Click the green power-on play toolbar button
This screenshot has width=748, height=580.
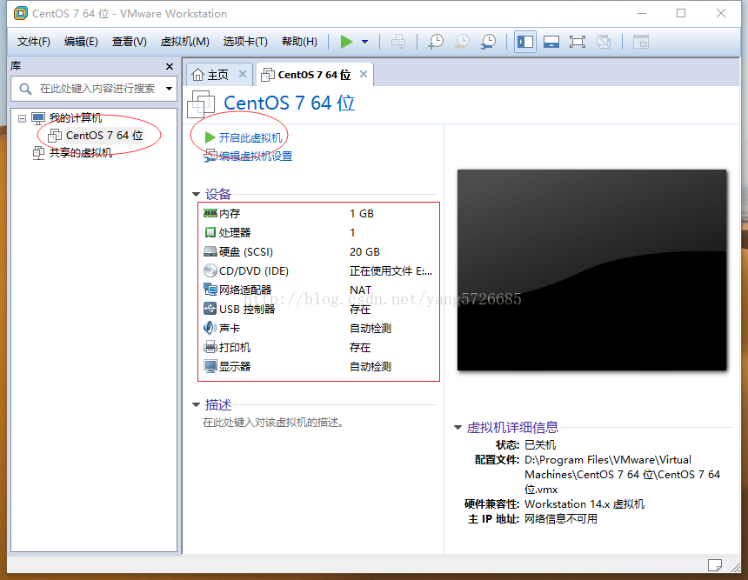tap(346, 42)
